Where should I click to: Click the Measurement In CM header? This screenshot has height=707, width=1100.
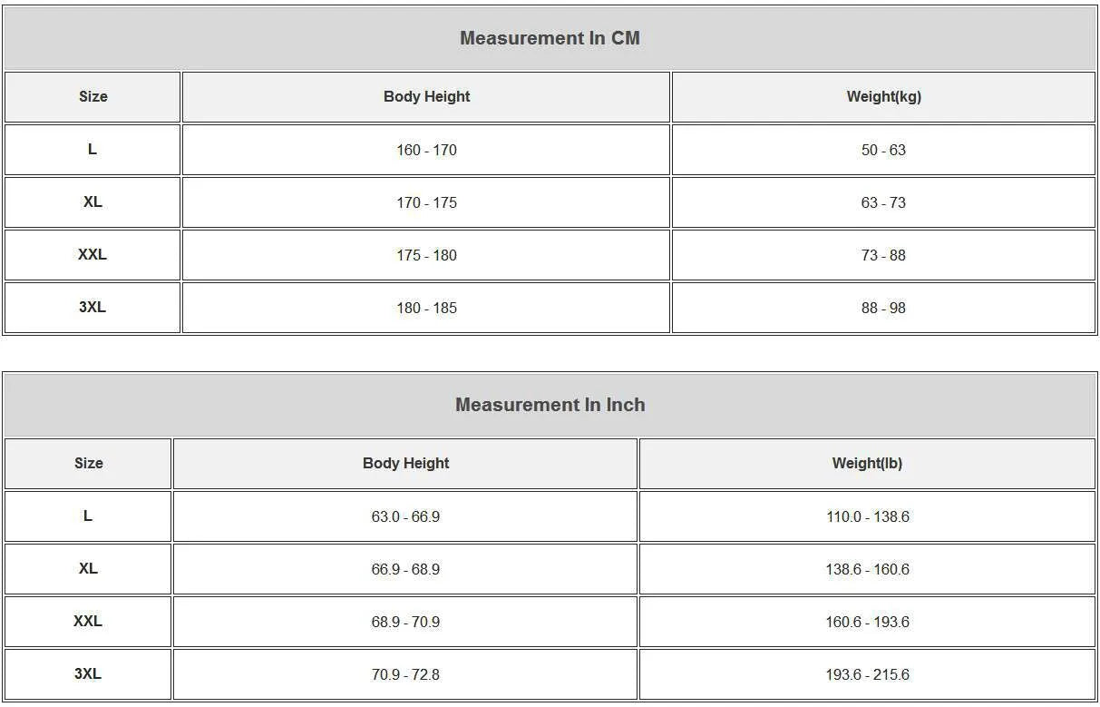pos(550,38)
